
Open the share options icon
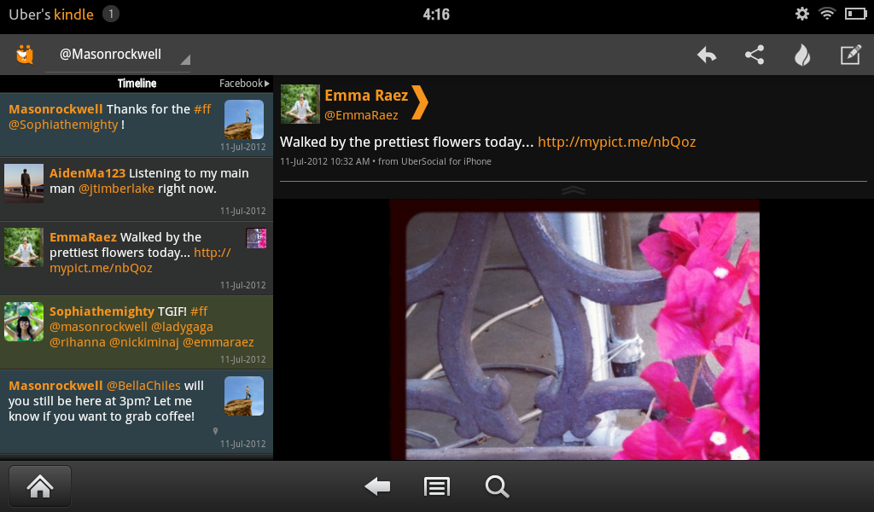pyautogui.click(x=755, y=54)
